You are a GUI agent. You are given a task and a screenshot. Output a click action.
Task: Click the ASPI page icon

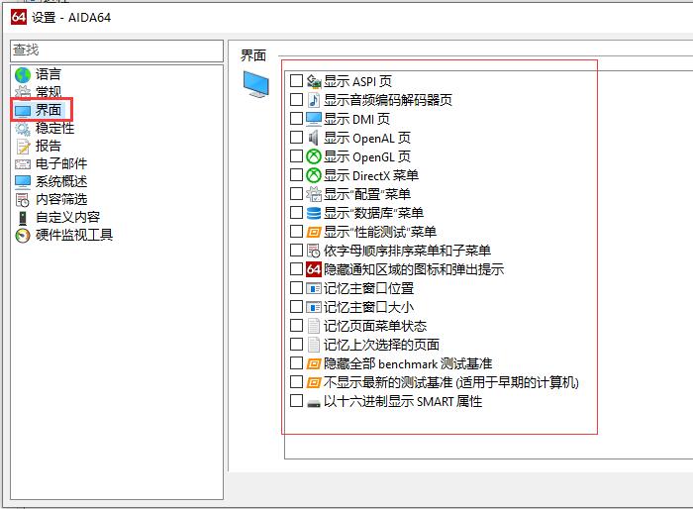coord(314,81)
